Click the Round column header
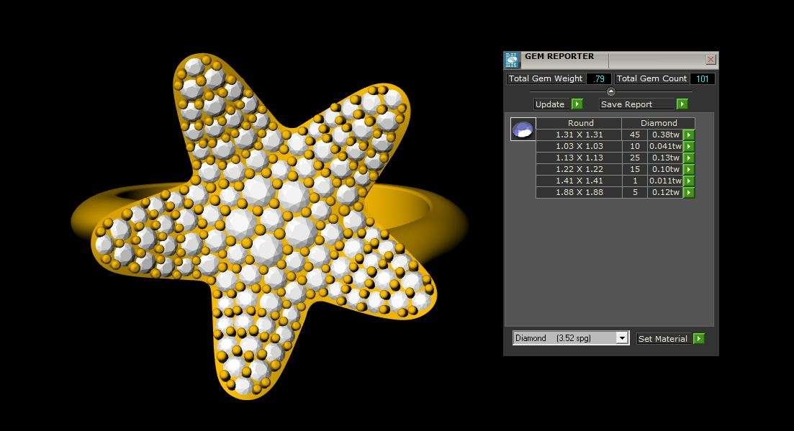Image resolution: width=794 pixels, height=431 pixels. click(x=580, y=123)
